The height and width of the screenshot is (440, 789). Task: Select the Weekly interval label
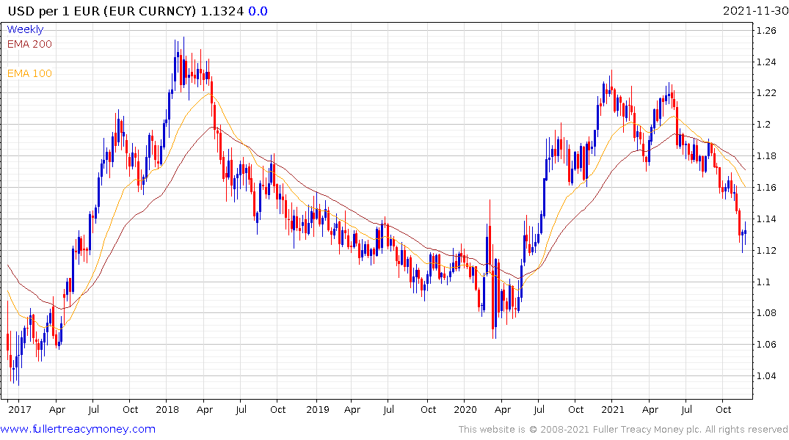25,29
